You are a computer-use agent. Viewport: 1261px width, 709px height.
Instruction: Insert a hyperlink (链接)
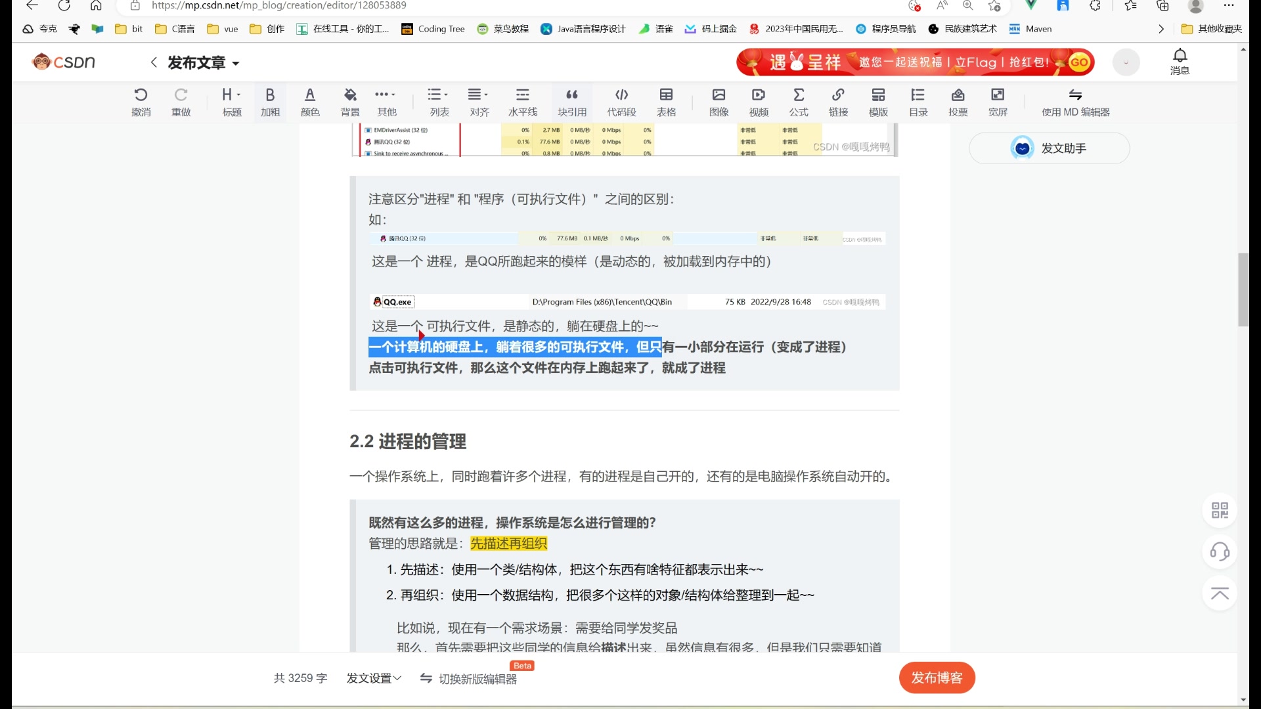pos(838,102)
